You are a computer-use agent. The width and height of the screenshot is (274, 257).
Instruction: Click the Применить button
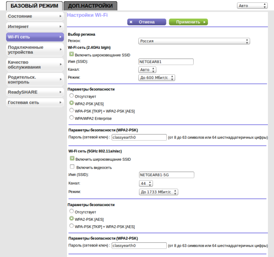(x=188, y=22)
